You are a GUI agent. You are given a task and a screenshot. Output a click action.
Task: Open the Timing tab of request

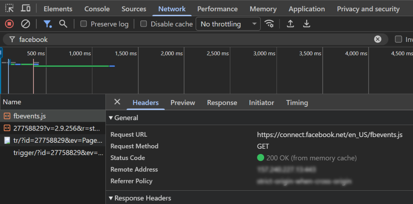click(297, 103)
